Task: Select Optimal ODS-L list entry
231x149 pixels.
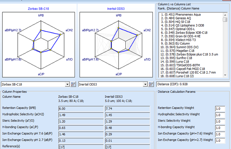Action: 178,29
